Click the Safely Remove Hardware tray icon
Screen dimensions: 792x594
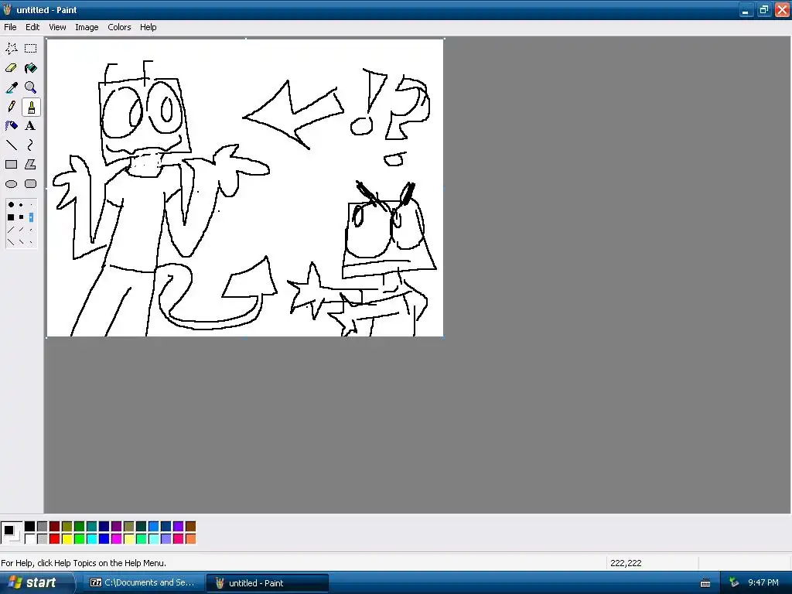pyautogui.click(x=734, y=583)
